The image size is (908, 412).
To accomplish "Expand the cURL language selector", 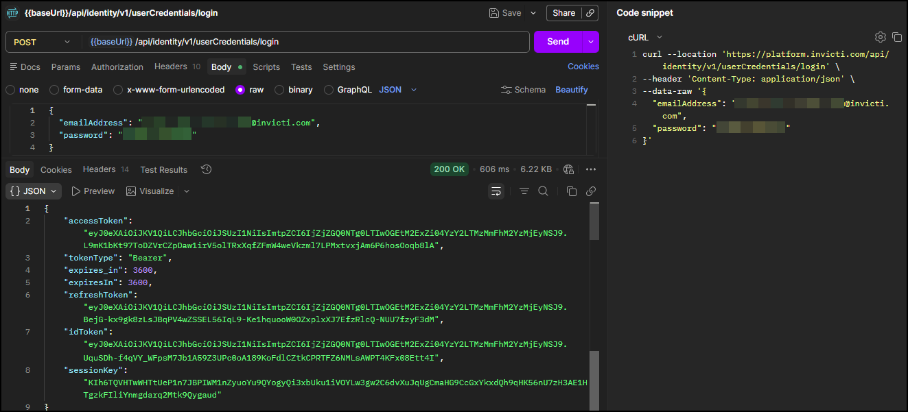I will (x=642, y=37).
